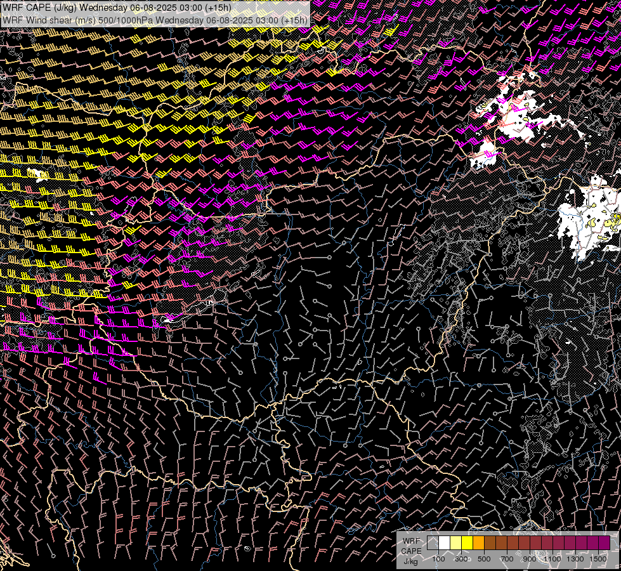Select the gray below-100 legend swatch

[433, 543]
